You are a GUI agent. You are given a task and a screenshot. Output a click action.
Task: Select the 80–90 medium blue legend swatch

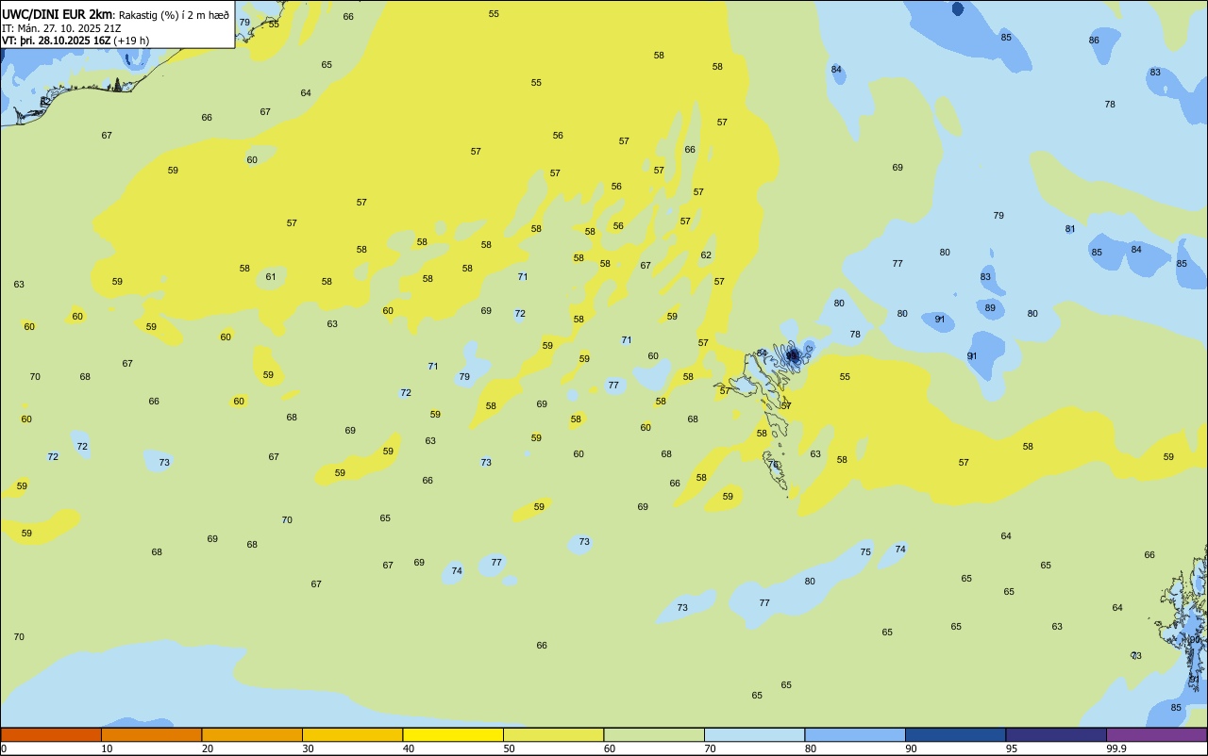(855, 734)
